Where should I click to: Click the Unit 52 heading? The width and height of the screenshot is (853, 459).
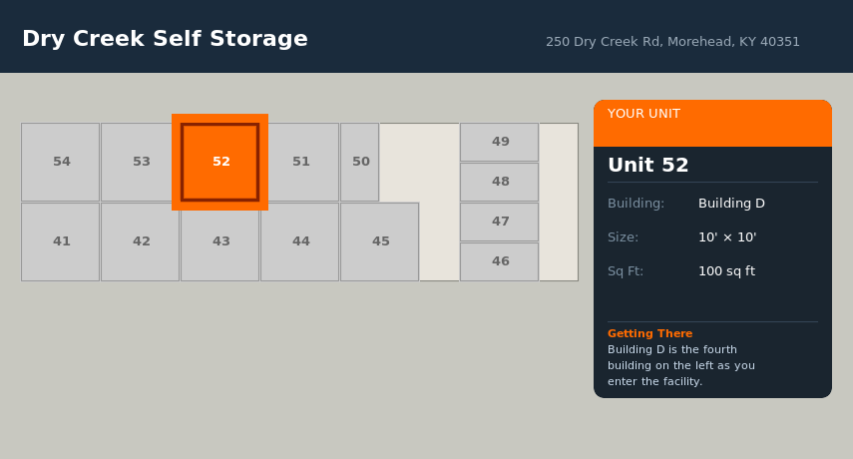coord(648,166)
